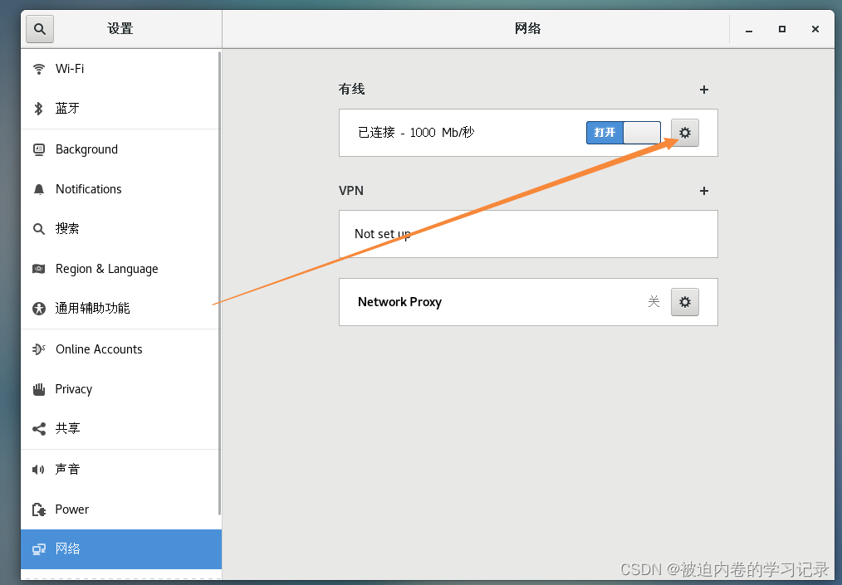
Task: Open the 蓝牙 Bluetooth settings
Action: (x=120, y=109)
